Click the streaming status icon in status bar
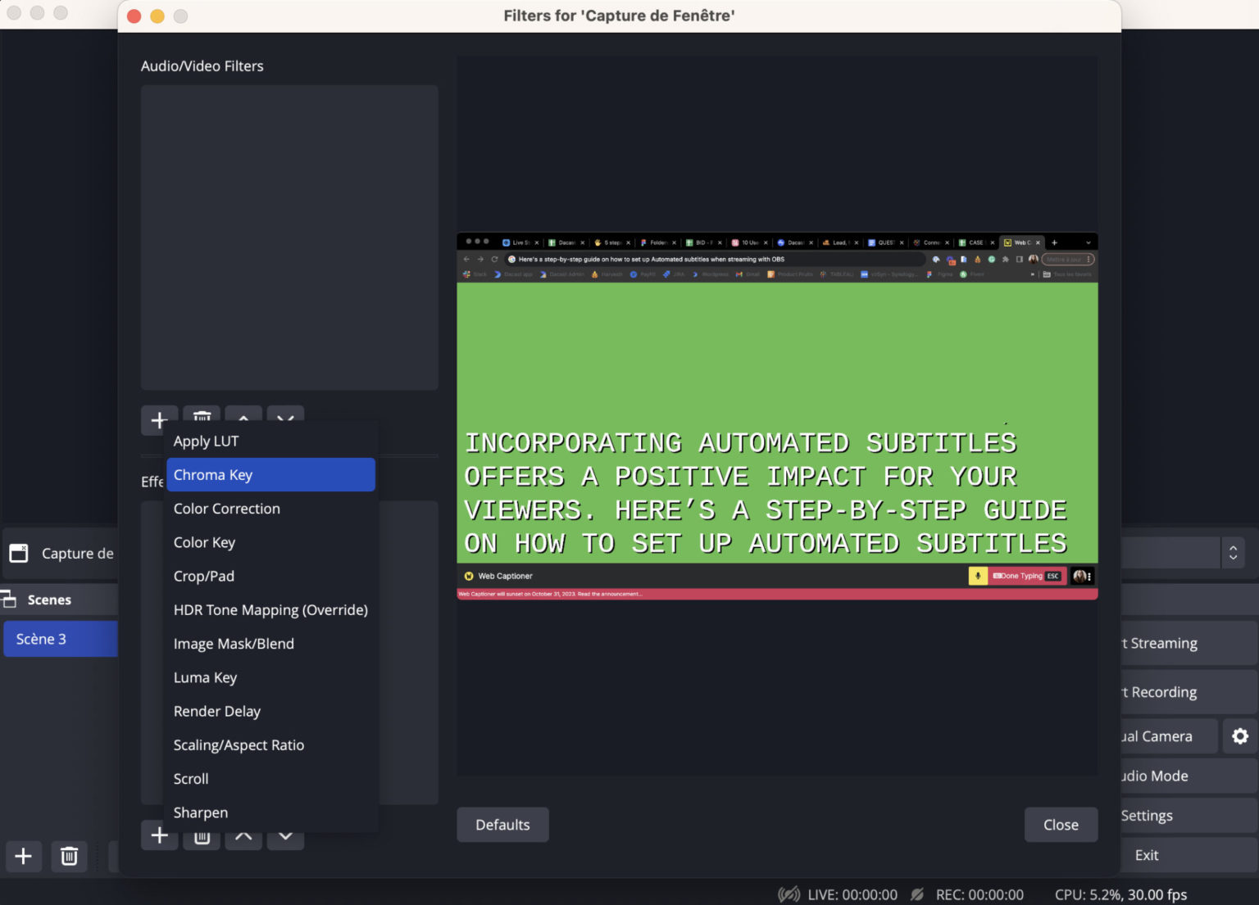The width and height of the screenshot is (1259, 905). tap(788, 894)
